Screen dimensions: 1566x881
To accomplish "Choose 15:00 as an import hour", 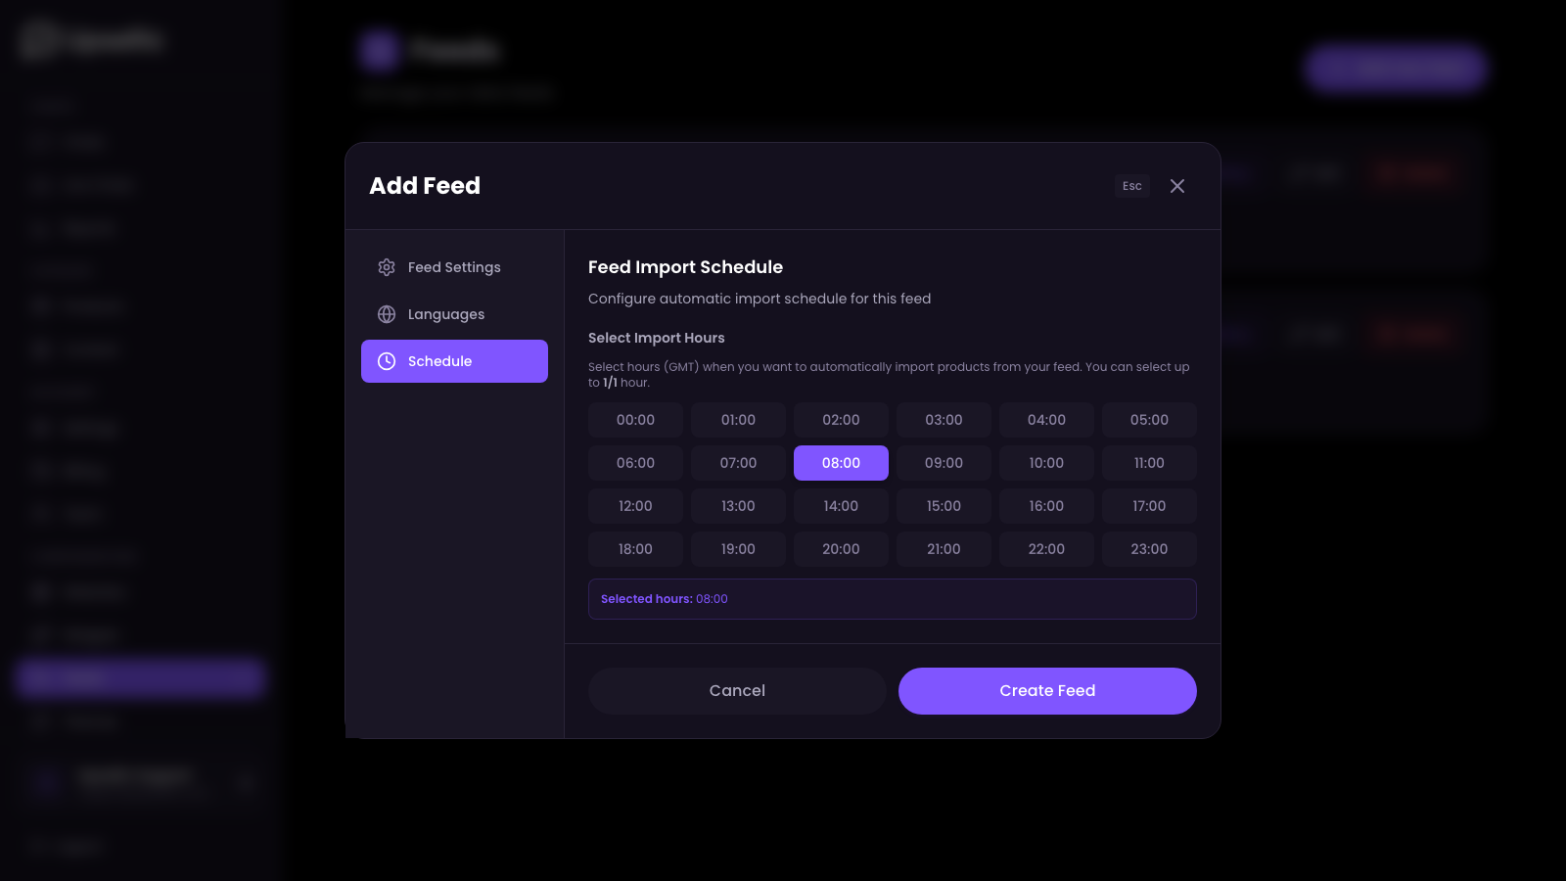I will [x=944, y=506].
